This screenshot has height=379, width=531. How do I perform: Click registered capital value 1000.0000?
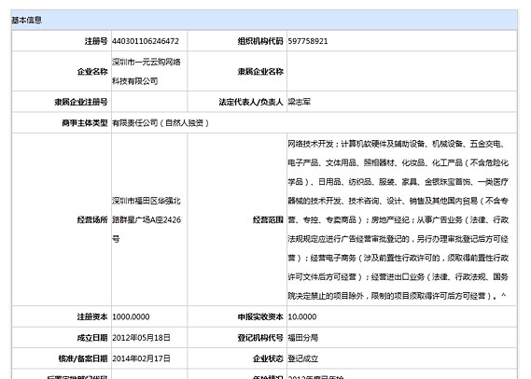pos(131,317)
